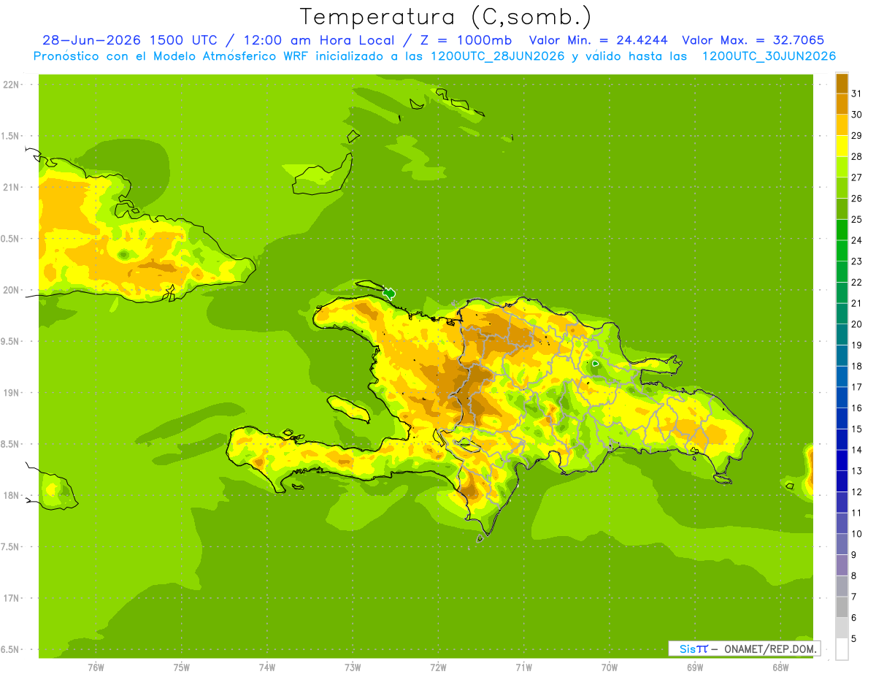Image resolution: width=876 pixels, height=677 pixels.
Task: Click the legend value '31'
Action: [x=857, y=93]
